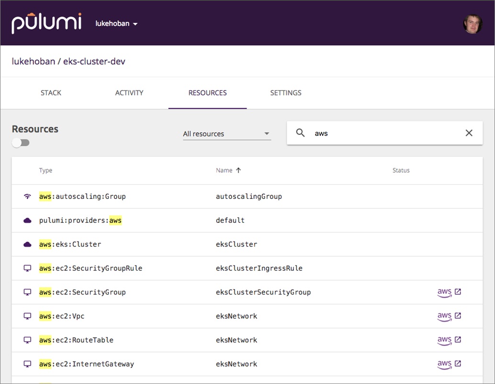
Task: Sort by Name column arrow
Action: (238, 170)
